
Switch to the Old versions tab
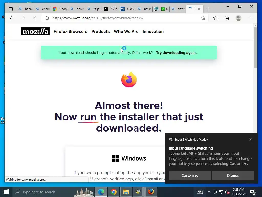coord(127,9)
